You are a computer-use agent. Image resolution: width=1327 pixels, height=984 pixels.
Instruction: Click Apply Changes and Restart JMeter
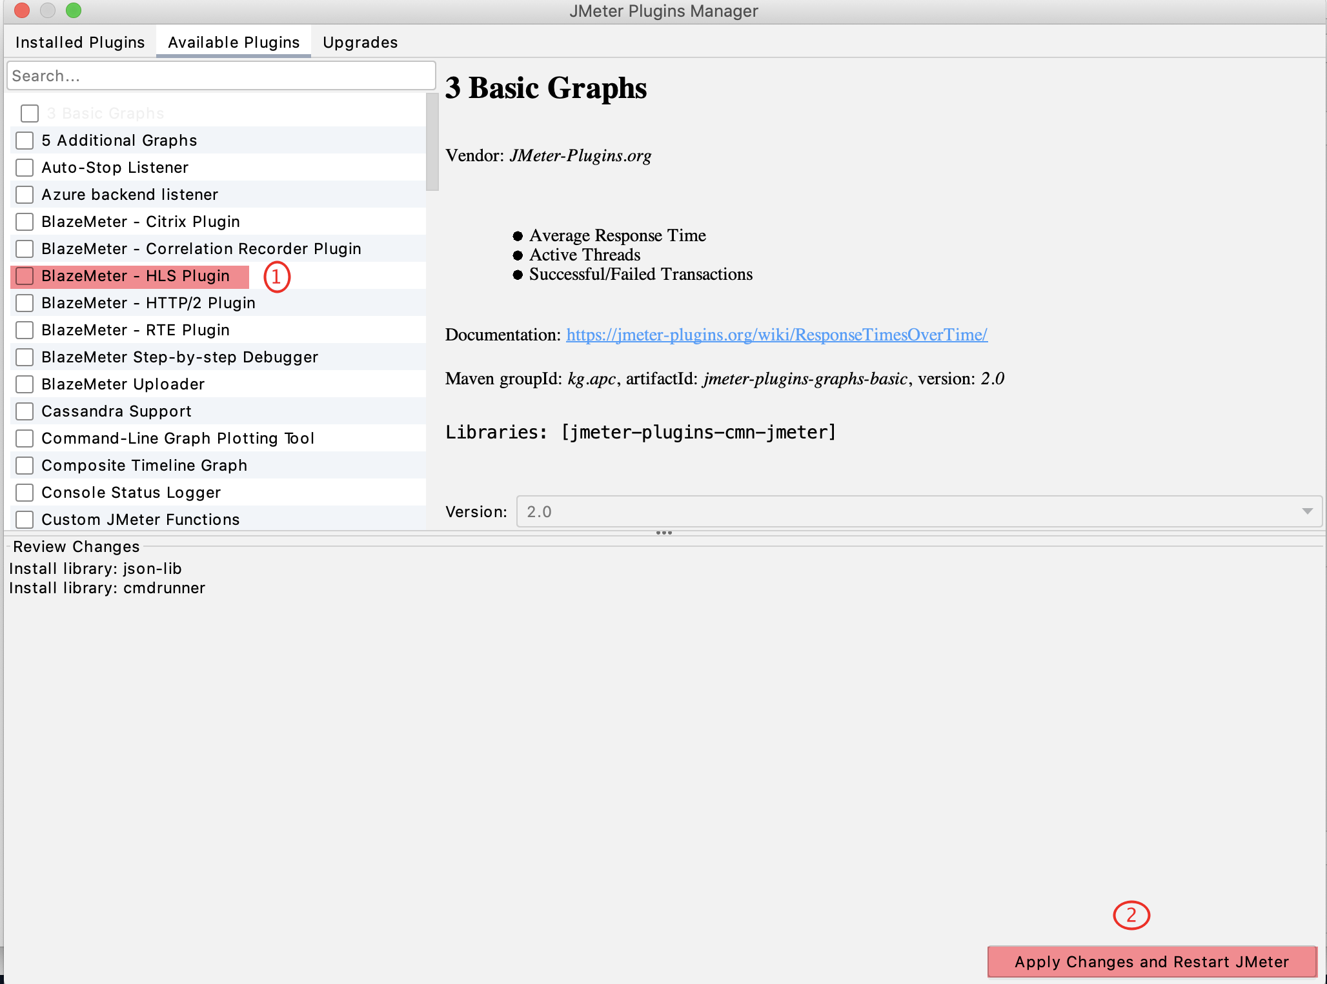1151,962
